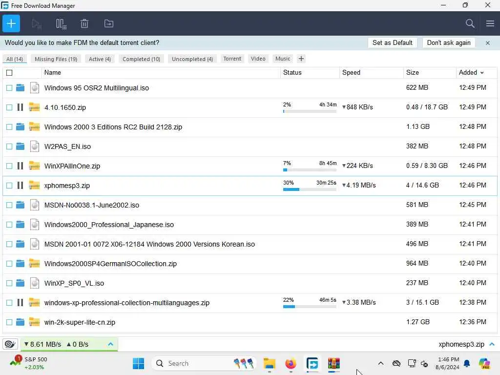Add a new download with plus button
This screenshot has height=375, width=500.
11,23
